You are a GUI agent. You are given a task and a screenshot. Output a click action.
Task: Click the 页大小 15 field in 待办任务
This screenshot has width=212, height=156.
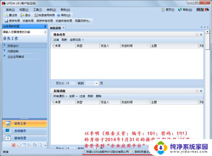(70, 83)
